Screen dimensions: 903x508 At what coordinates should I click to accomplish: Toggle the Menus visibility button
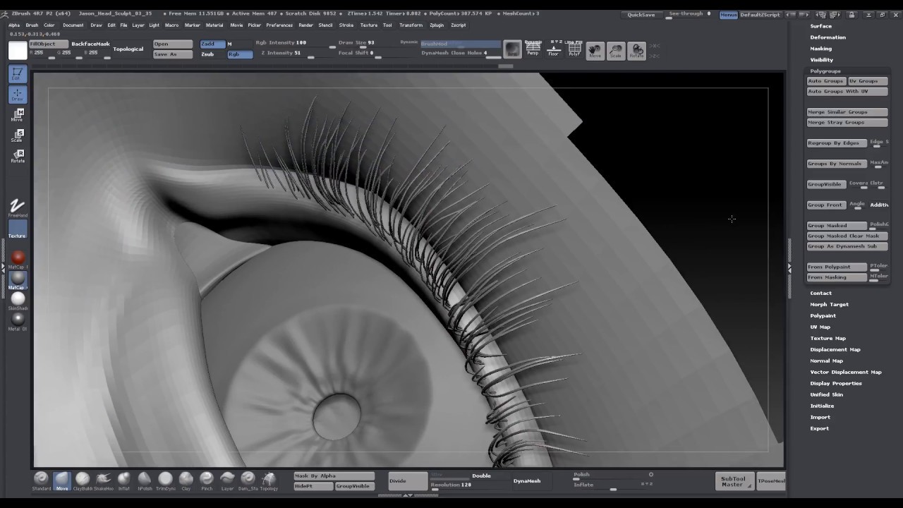[728, 15]
